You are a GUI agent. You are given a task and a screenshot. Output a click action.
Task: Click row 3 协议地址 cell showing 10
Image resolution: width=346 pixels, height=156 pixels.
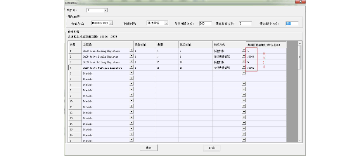click(x=195, y=62)
